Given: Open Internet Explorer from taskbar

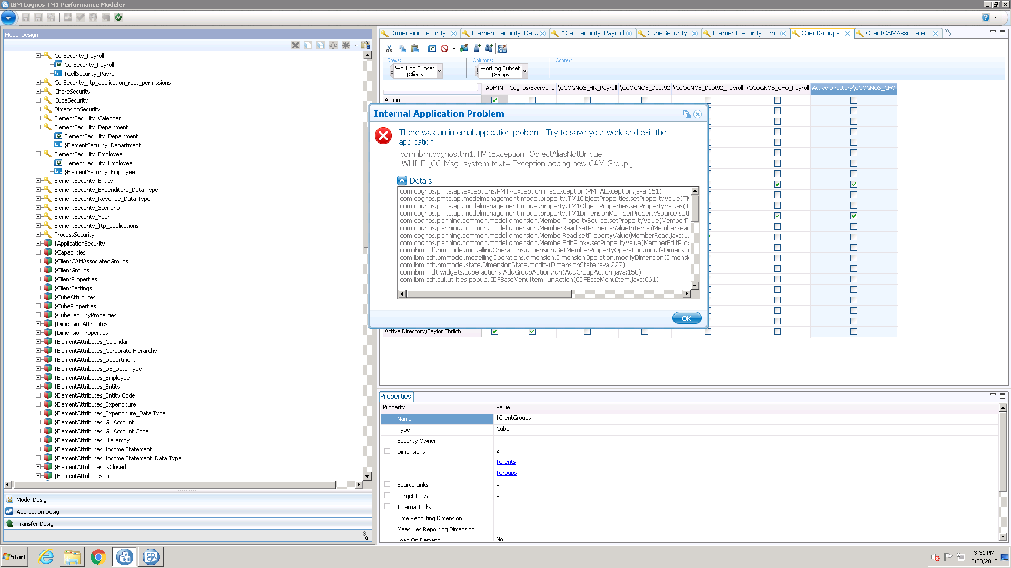Looking at the screenshot, I should pos(46,557).
